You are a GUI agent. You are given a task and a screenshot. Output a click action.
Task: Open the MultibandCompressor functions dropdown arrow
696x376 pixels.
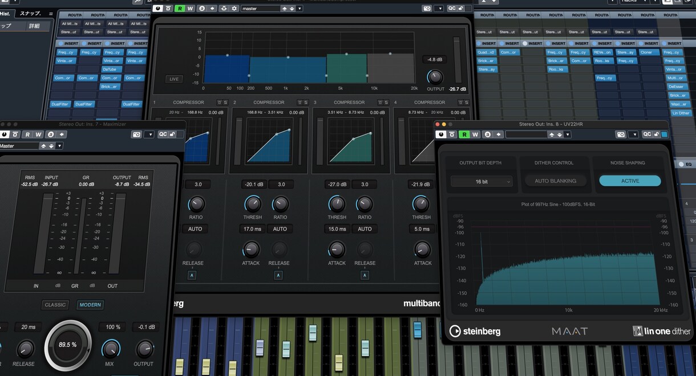439,9
